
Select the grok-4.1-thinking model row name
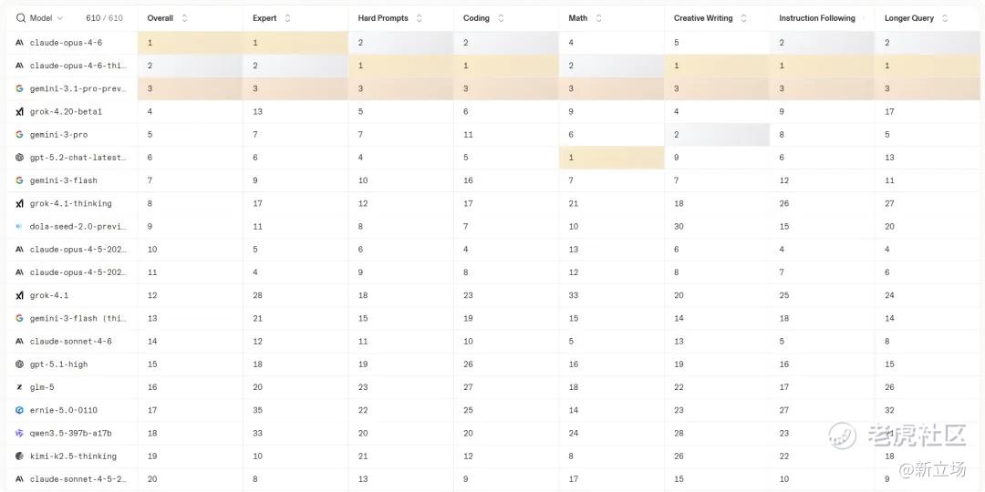click(71, 204)
